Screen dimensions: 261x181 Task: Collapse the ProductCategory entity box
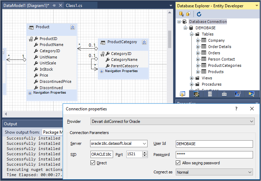(x=144, y=42)
